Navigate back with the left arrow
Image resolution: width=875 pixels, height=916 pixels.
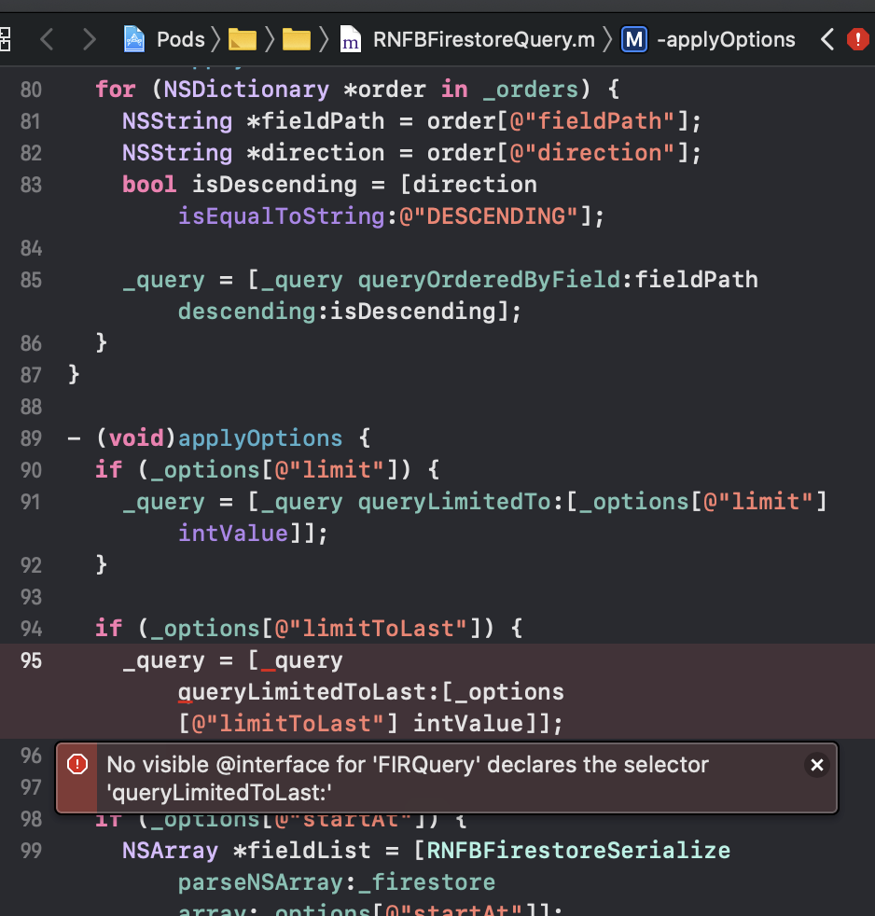point(47,39)
